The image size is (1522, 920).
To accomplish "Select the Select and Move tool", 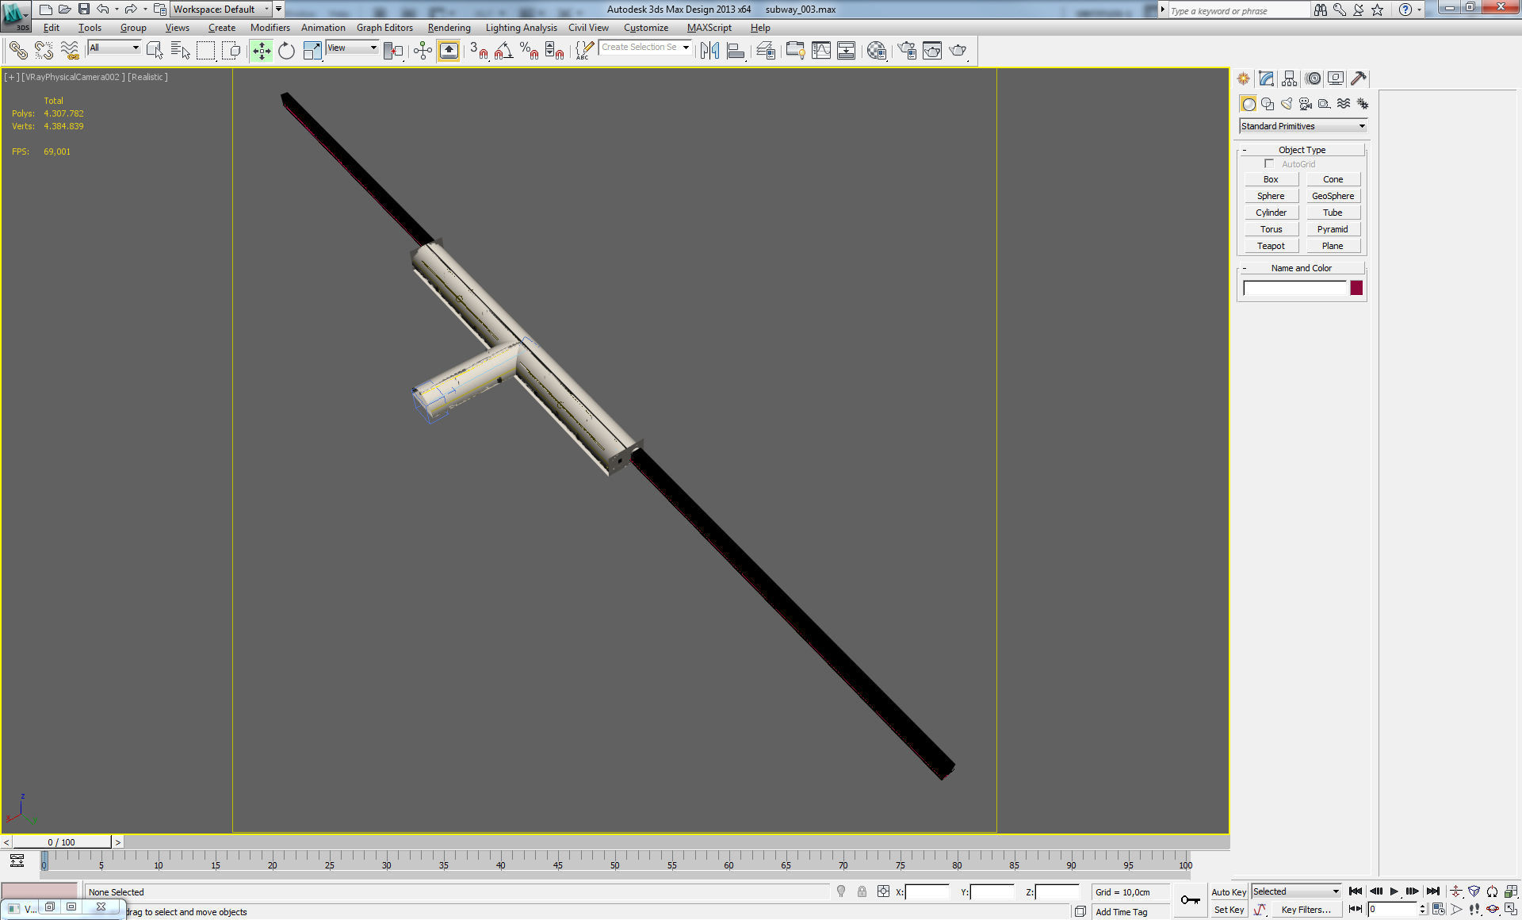I will [x=261, y=51].
